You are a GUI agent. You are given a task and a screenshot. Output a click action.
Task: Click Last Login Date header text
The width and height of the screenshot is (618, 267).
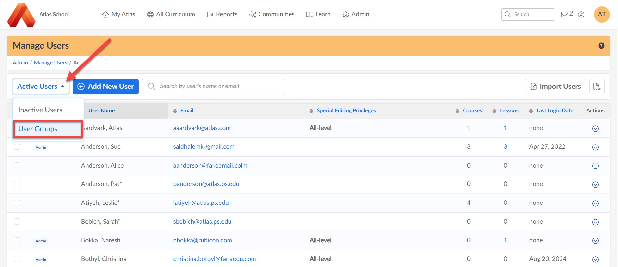[x=555, y=110]
